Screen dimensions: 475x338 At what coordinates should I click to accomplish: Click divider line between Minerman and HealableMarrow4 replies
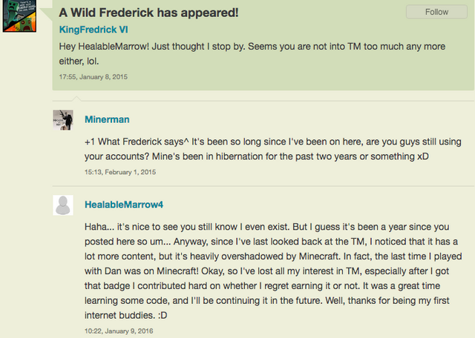263,186
